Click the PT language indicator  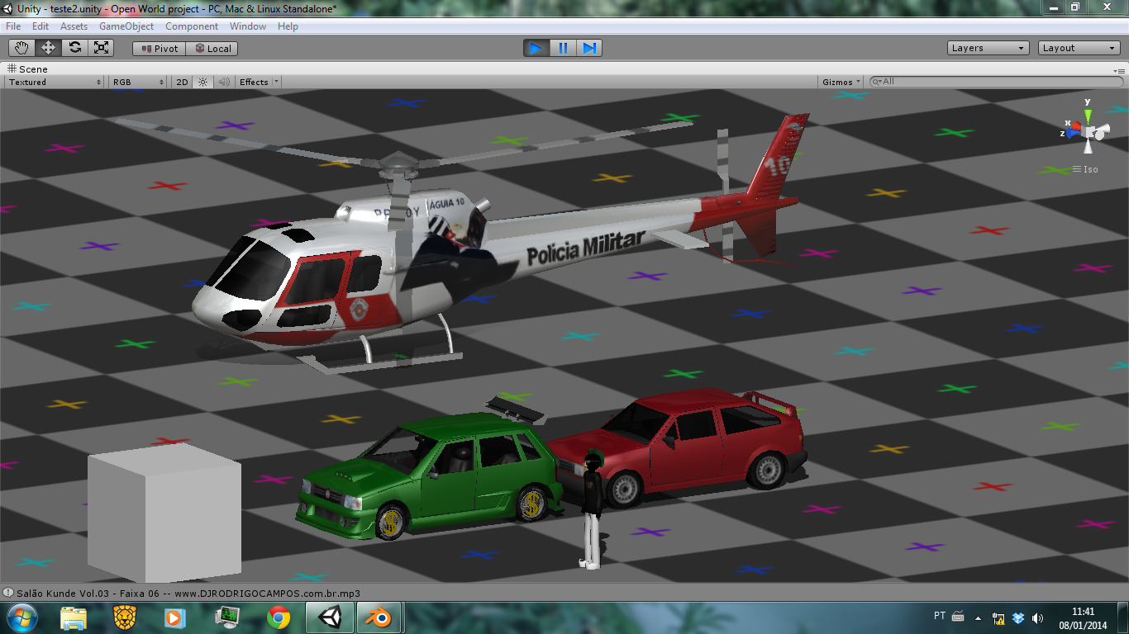940,616
